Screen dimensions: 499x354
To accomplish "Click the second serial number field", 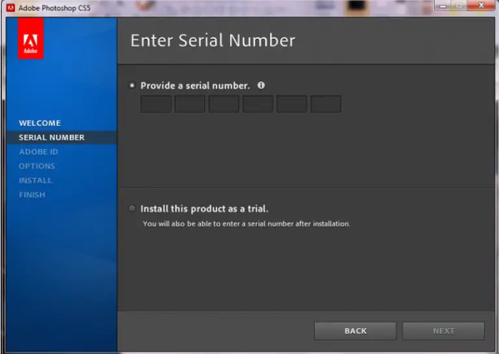I will click(190, 104).
